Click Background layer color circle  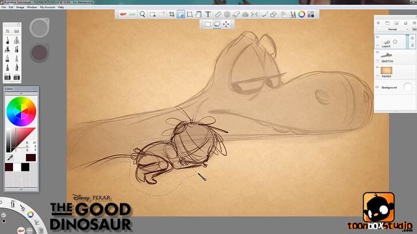point(407,87)
